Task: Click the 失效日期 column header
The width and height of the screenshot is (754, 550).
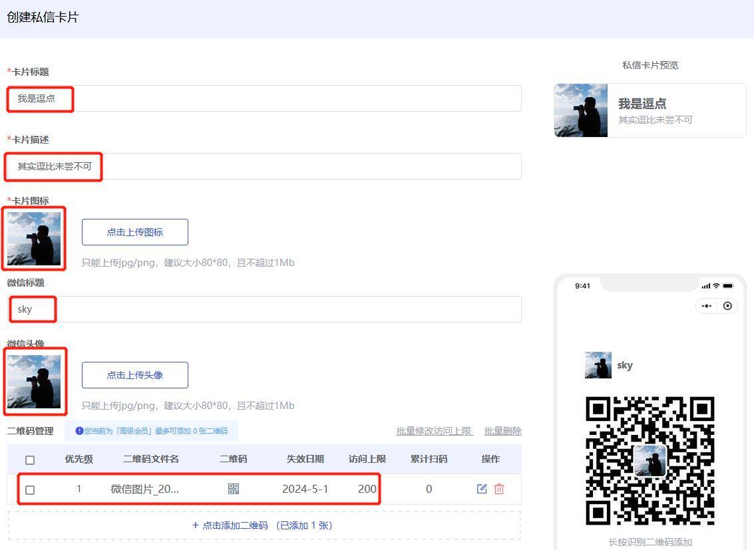Action: tap(305, 459)
